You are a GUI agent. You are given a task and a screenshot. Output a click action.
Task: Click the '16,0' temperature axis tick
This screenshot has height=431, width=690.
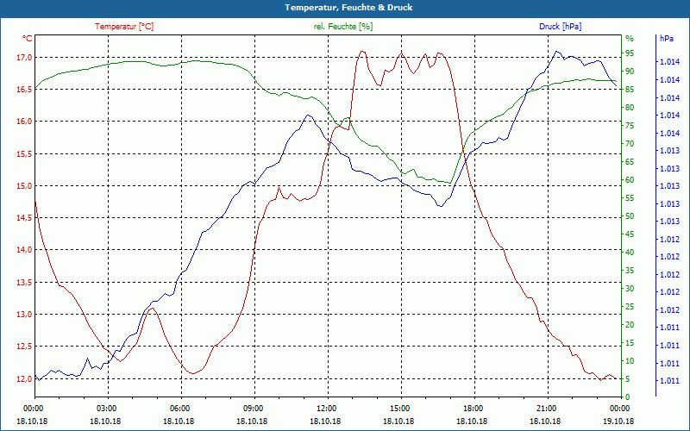coord(25,122)
